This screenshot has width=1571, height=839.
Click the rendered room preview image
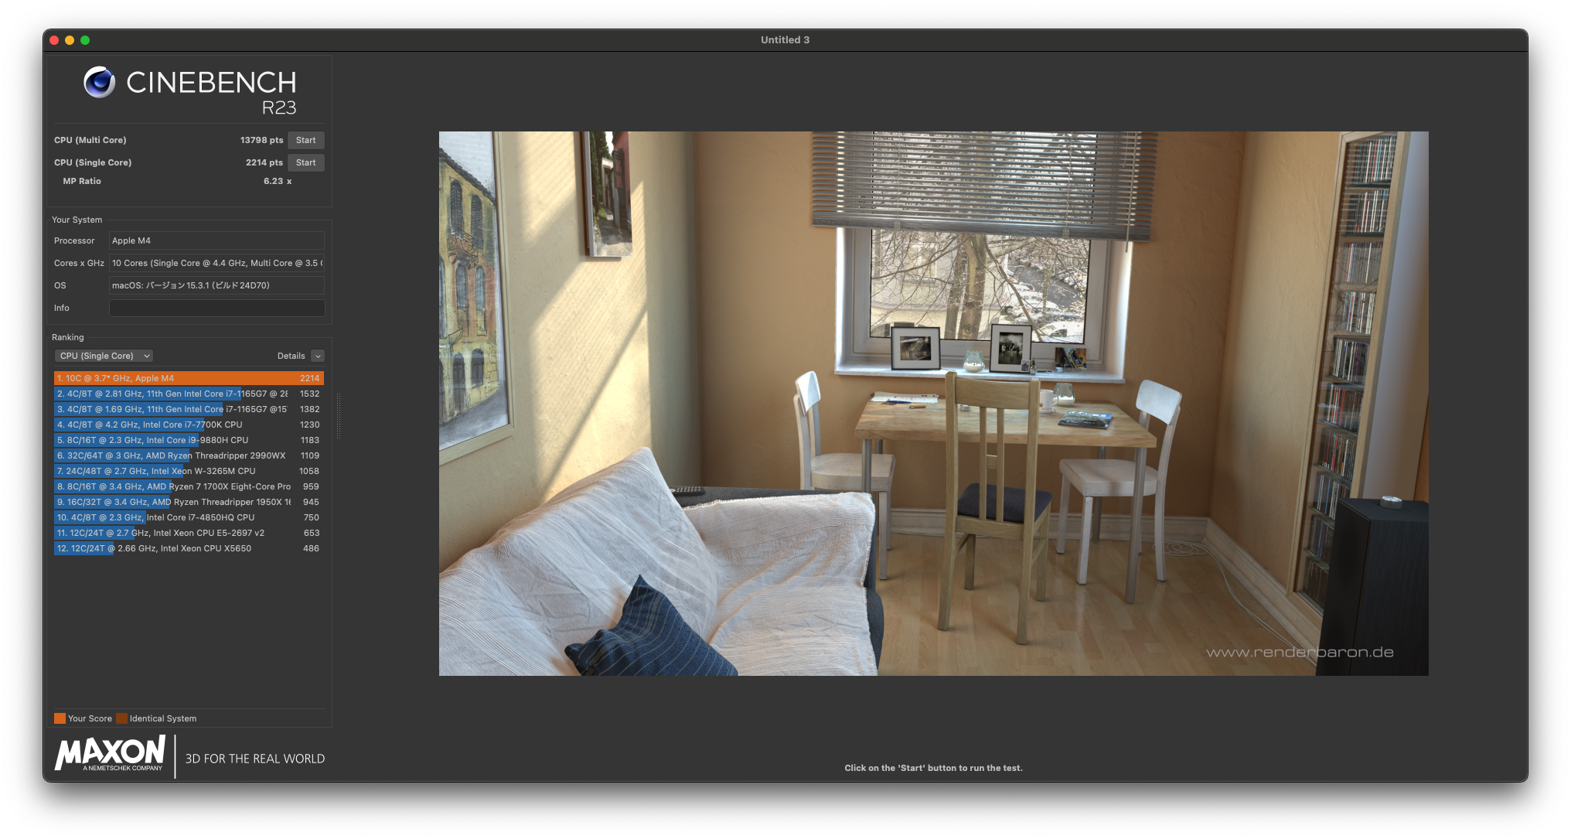[x=933, y=403]
